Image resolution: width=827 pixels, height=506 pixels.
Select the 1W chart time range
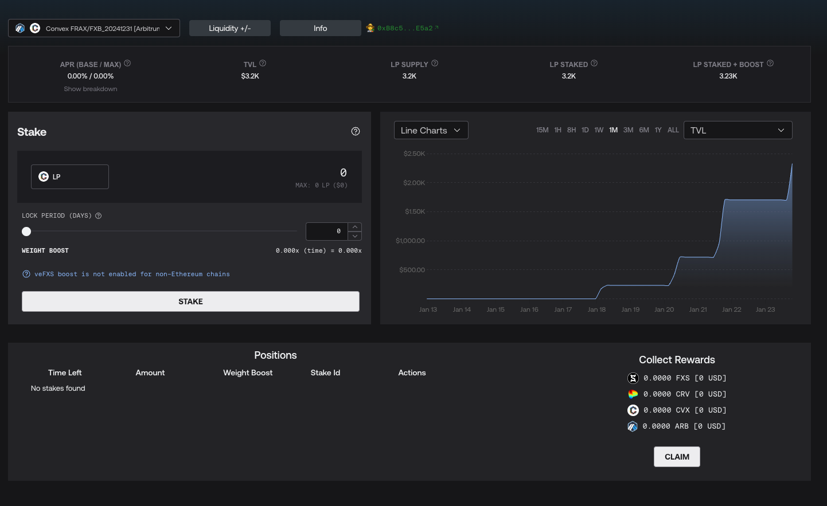tap(599, 130)
